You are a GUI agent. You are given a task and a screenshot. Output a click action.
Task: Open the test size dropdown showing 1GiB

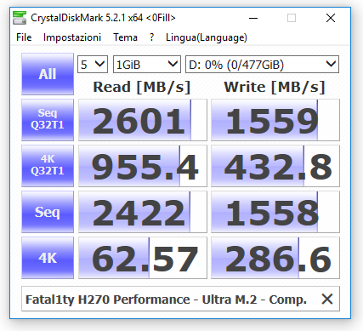(x=147, y=65)
